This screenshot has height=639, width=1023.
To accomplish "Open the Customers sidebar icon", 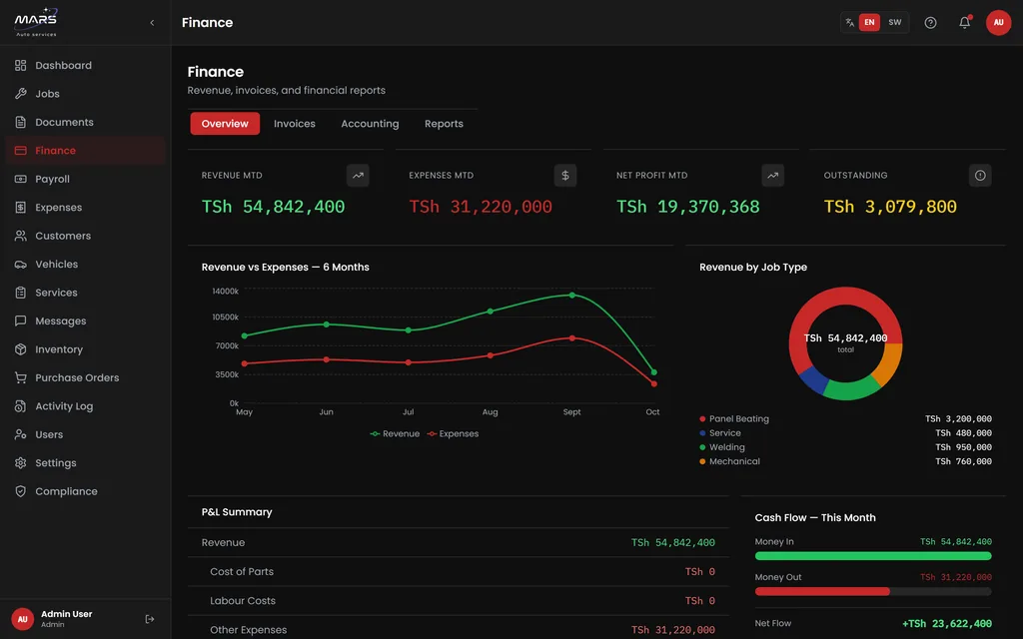I will tap(21, 236).
